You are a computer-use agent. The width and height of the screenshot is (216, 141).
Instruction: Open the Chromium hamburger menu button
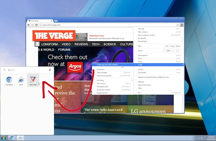coord(182,25)
